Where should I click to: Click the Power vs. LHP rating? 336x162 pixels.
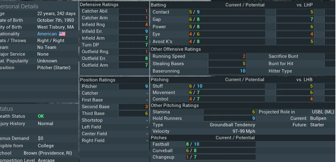(295, 27)
